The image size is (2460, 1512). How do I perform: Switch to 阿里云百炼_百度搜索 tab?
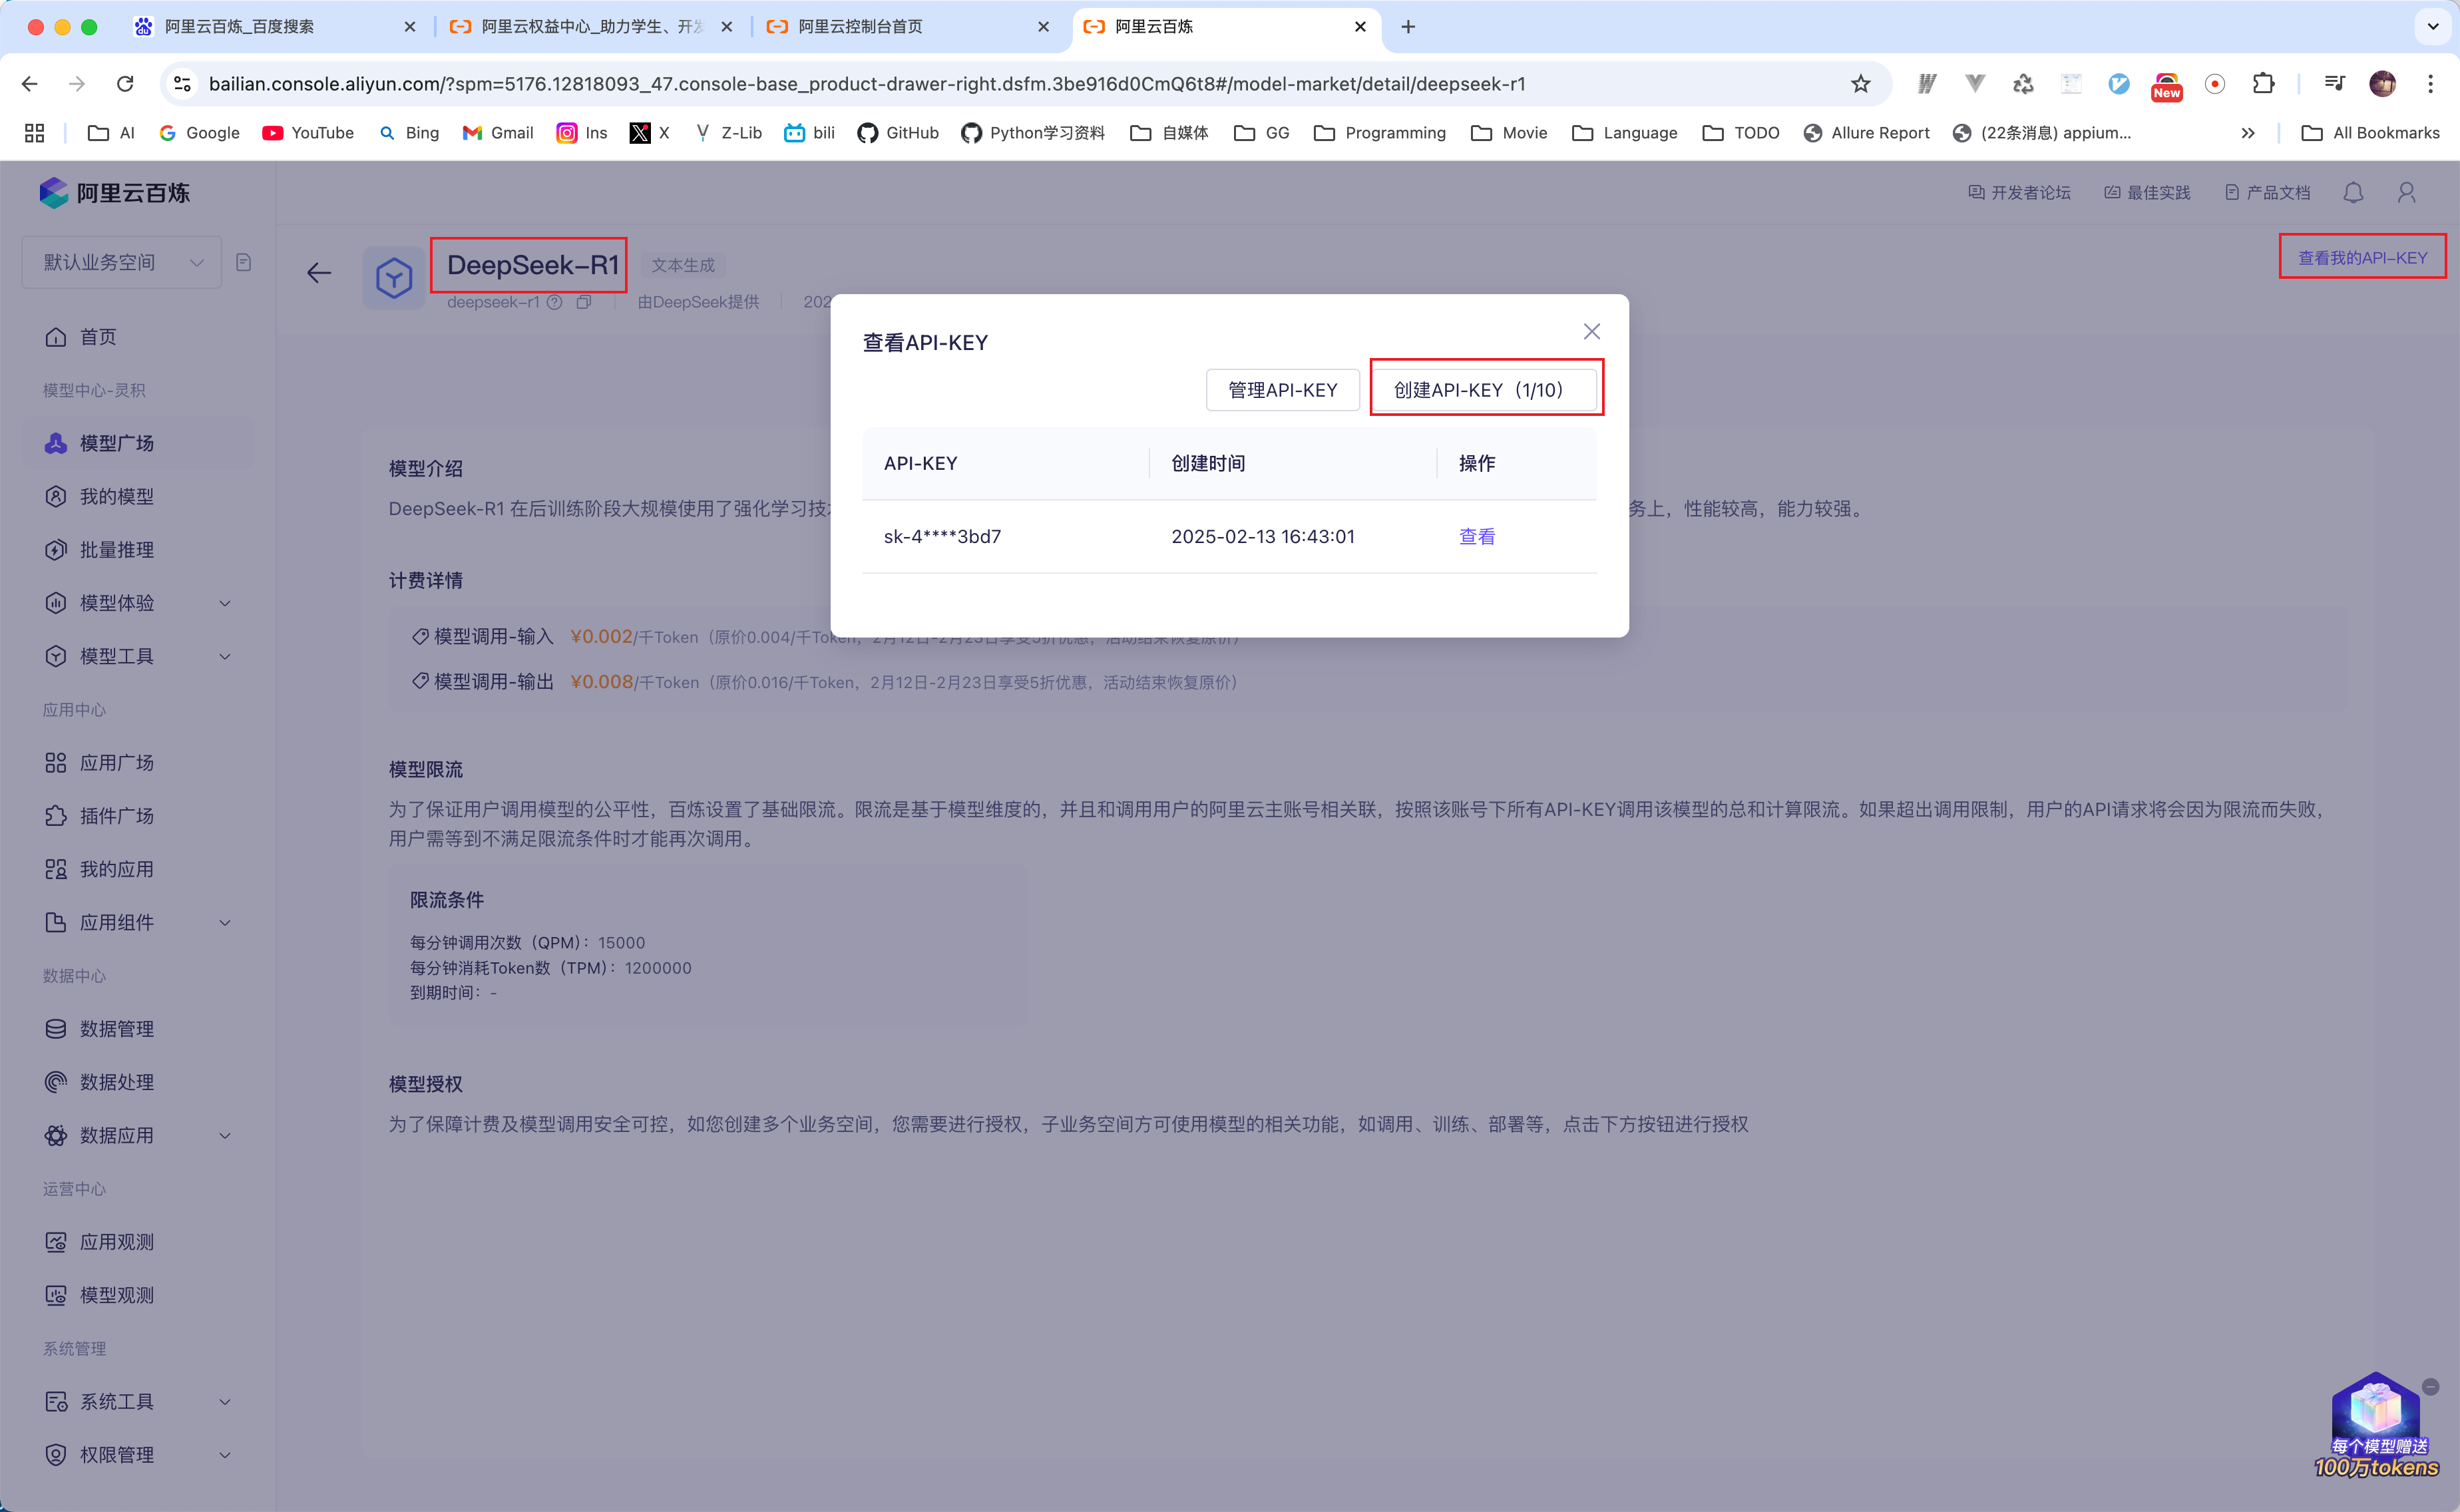275,27
